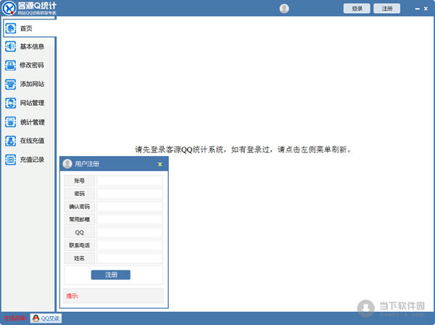Click the 登录 button in title bar
Viewport: 435px width, 325px height.
(x=357, y=9)
